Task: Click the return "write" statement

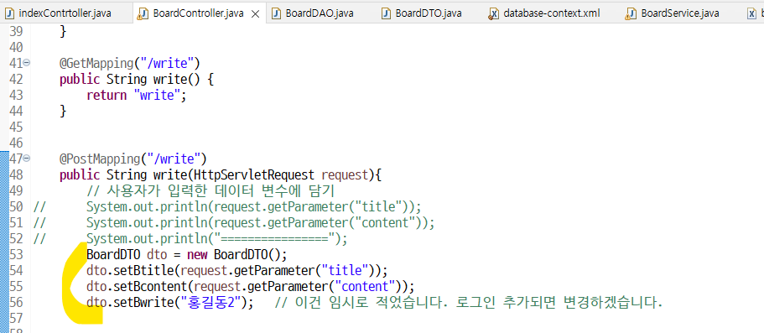Action: pos(137,95)
